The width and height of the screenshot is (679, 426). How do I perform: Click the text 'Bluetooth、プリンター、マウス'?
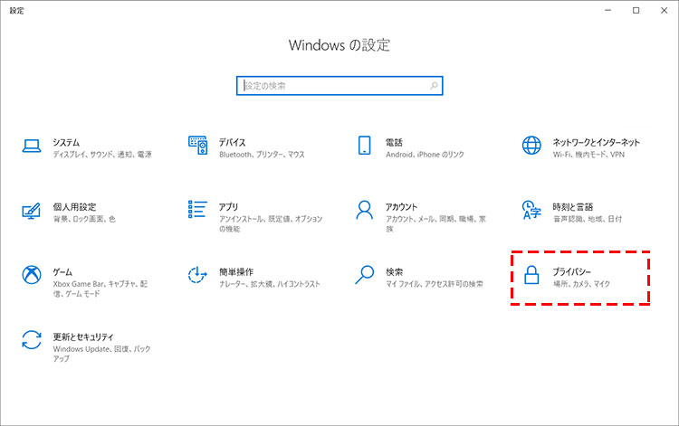click(262, 155)
